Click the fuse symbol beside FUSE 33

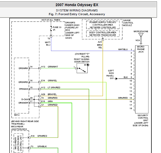click(x=51, y=29)
